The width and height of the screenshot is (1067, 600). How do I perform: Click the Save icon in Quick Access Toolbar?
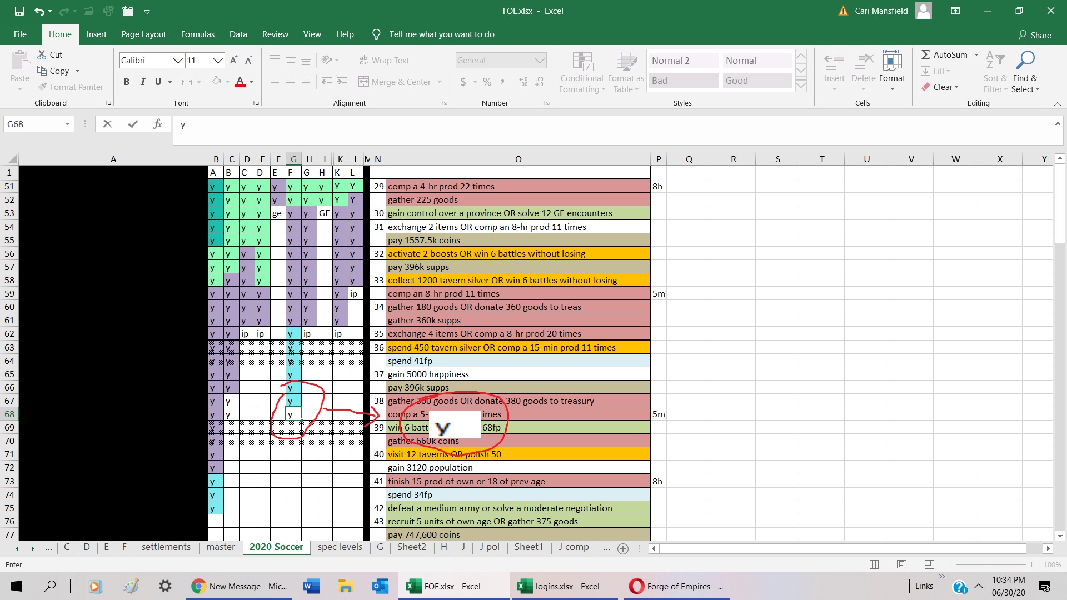coord(19,11)
